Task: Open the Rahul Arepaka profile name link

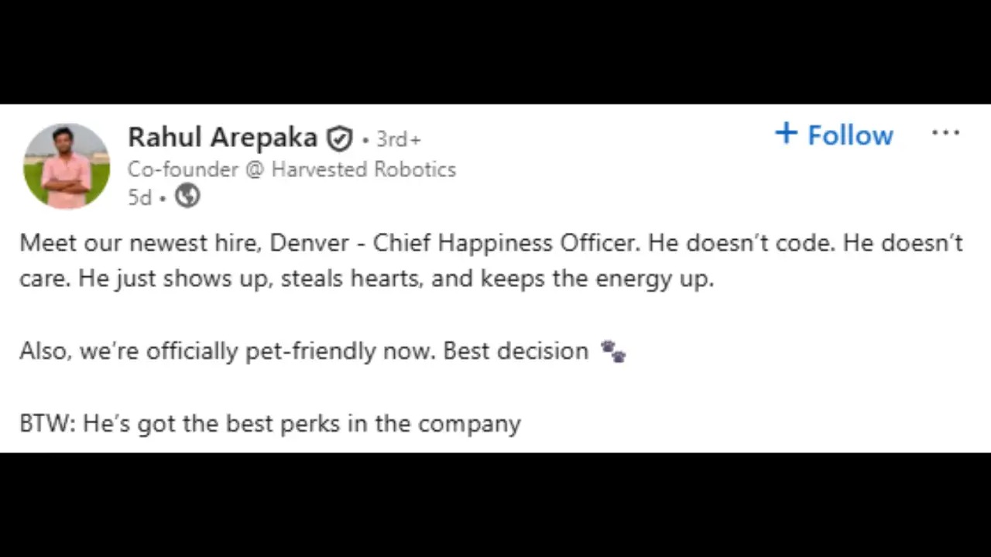Action: [222, 138]
